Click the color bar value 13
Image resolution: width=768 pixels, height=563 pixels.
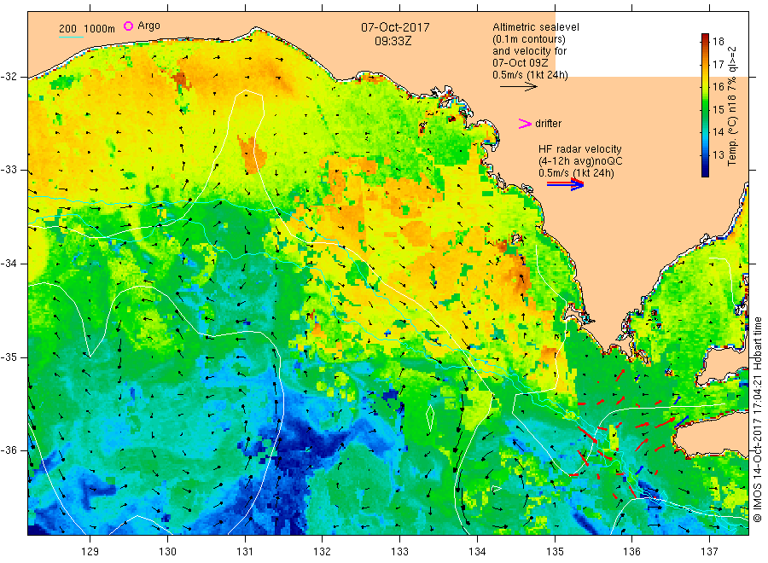click(718, 155)
